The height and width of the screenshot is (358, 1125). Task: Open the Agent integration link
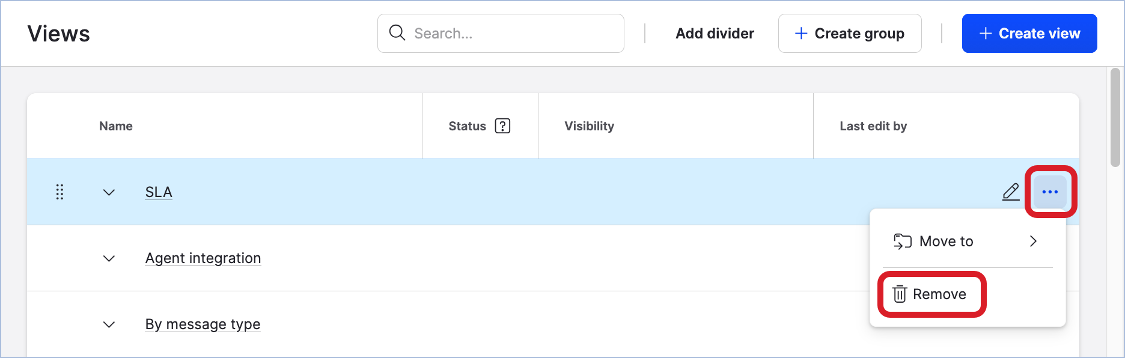point(203,258)
